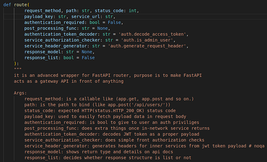Click the 'route' function name
The image size is (267, 162).
tap(21, 5)
